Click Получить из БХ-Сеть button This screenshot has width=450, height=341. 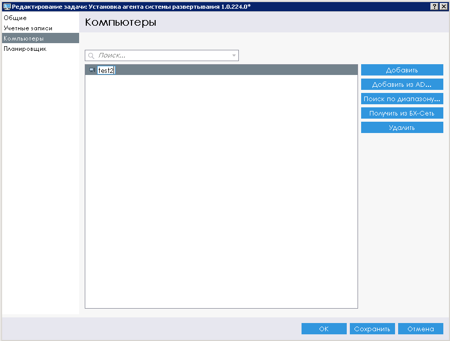tap(402, 113)
